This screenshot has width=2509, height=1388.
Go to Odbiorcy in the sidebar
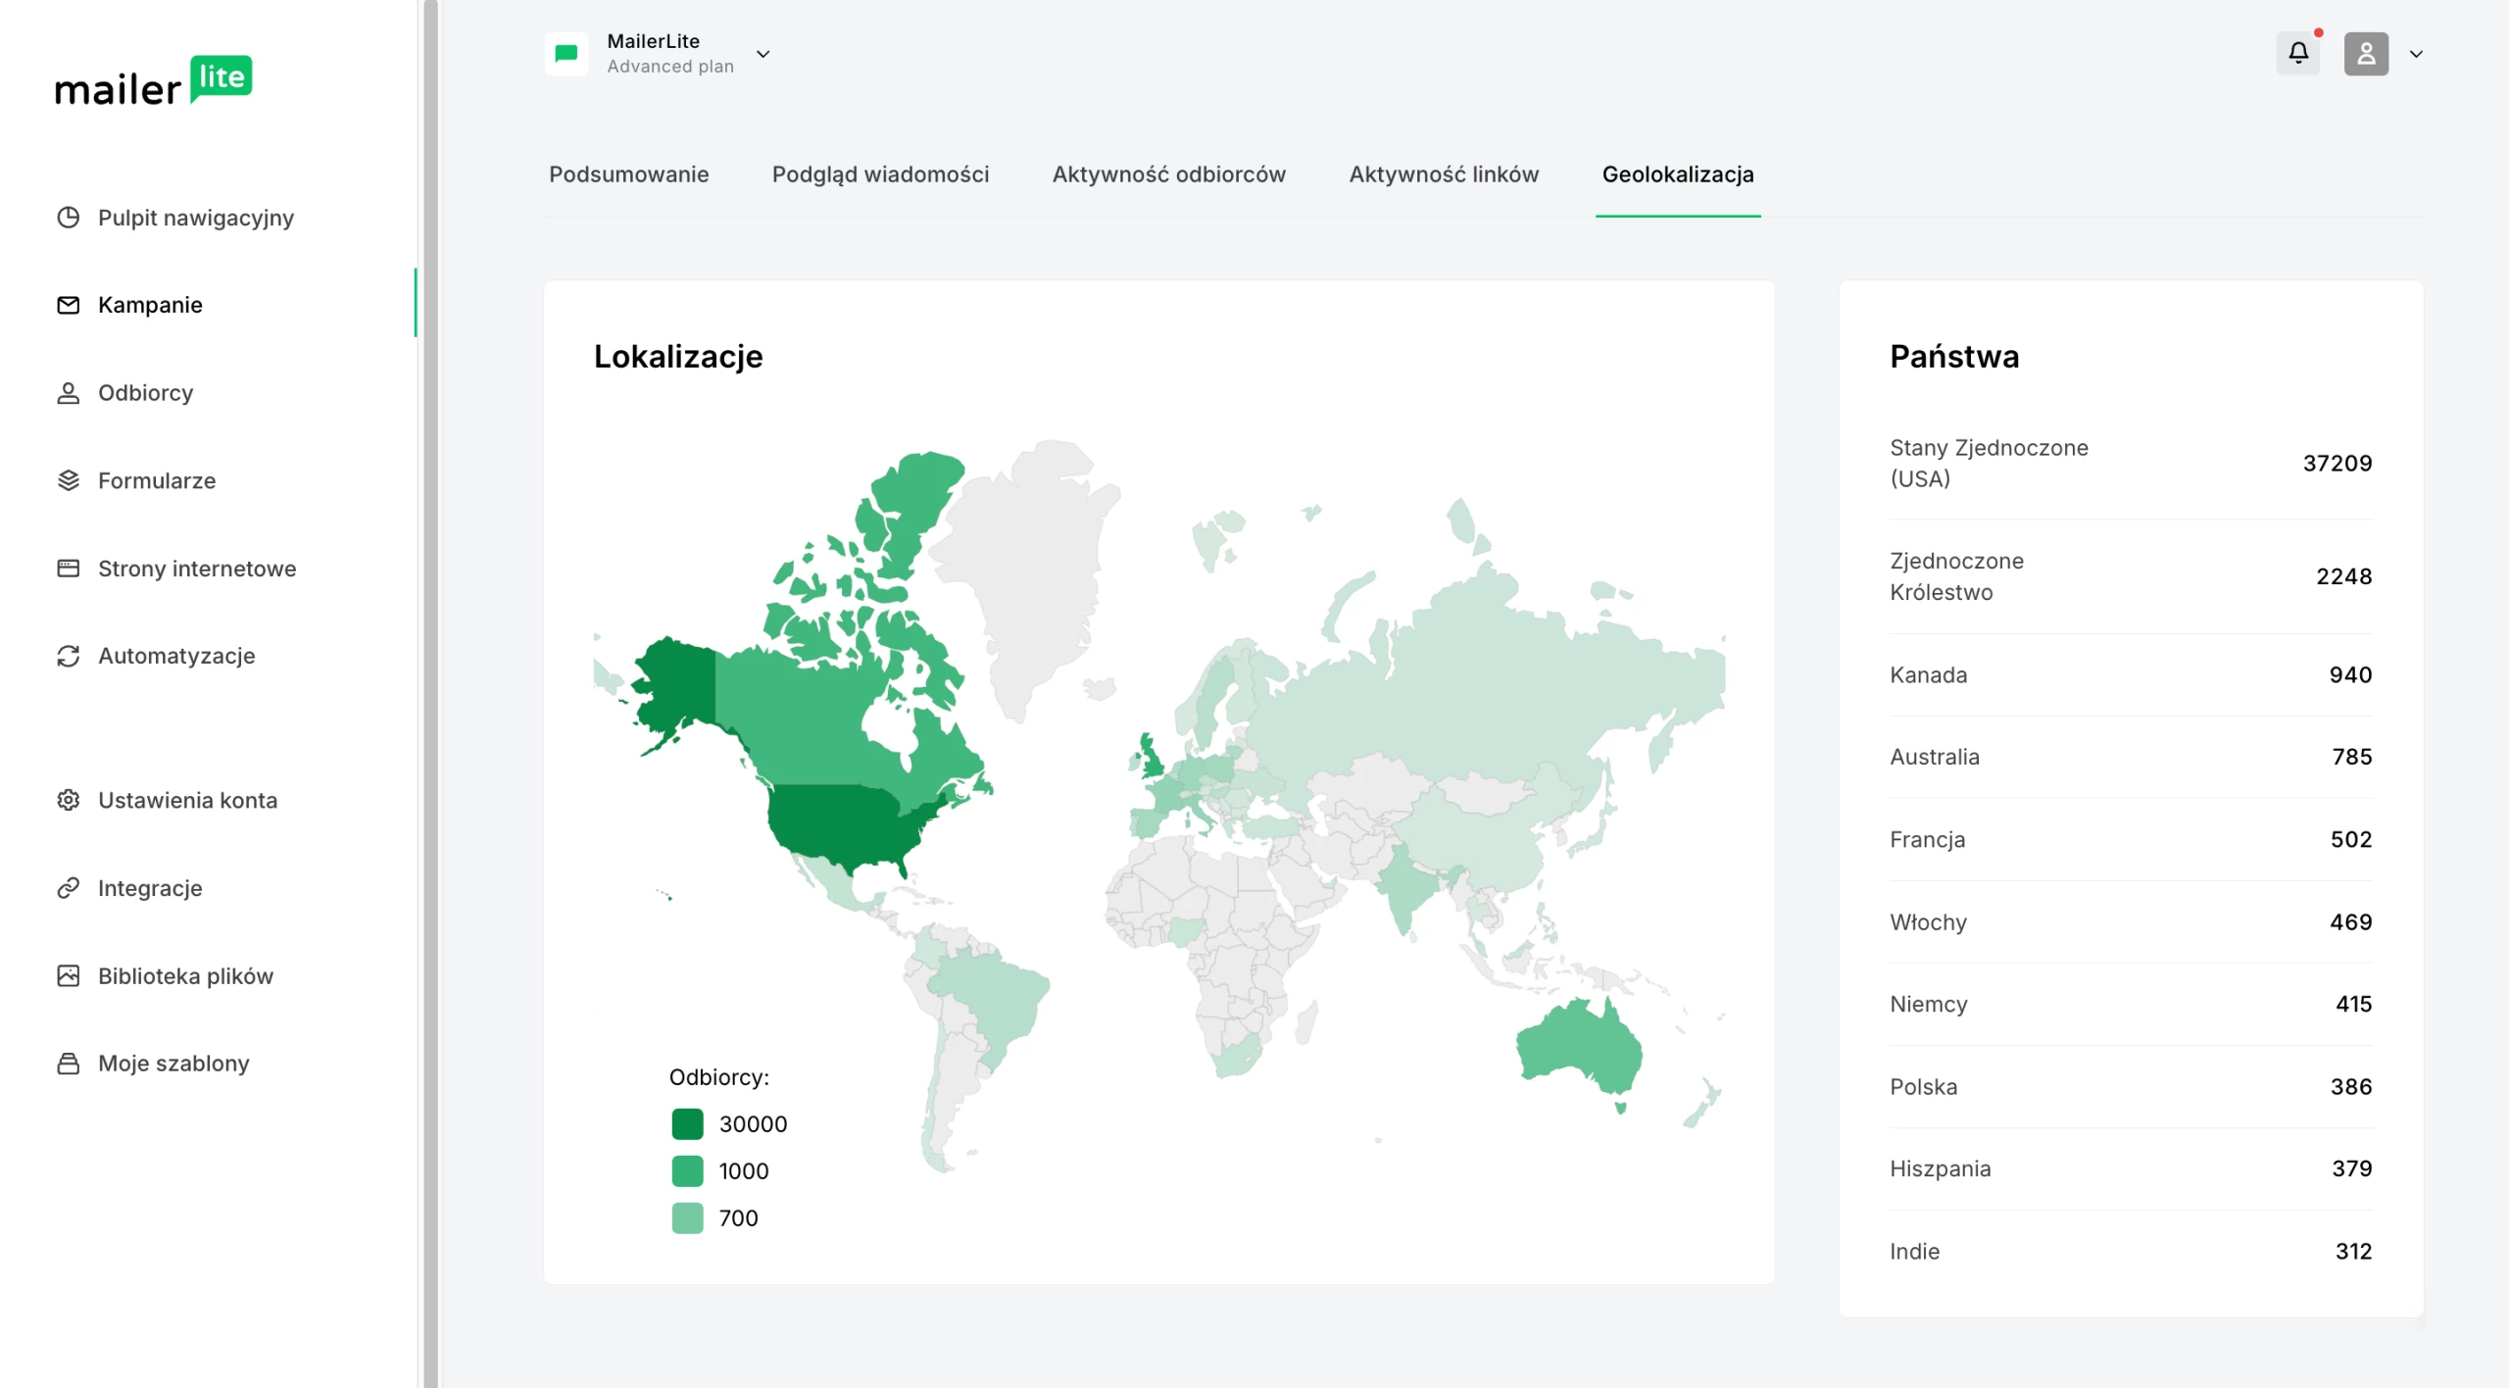[x=145, y=393]
